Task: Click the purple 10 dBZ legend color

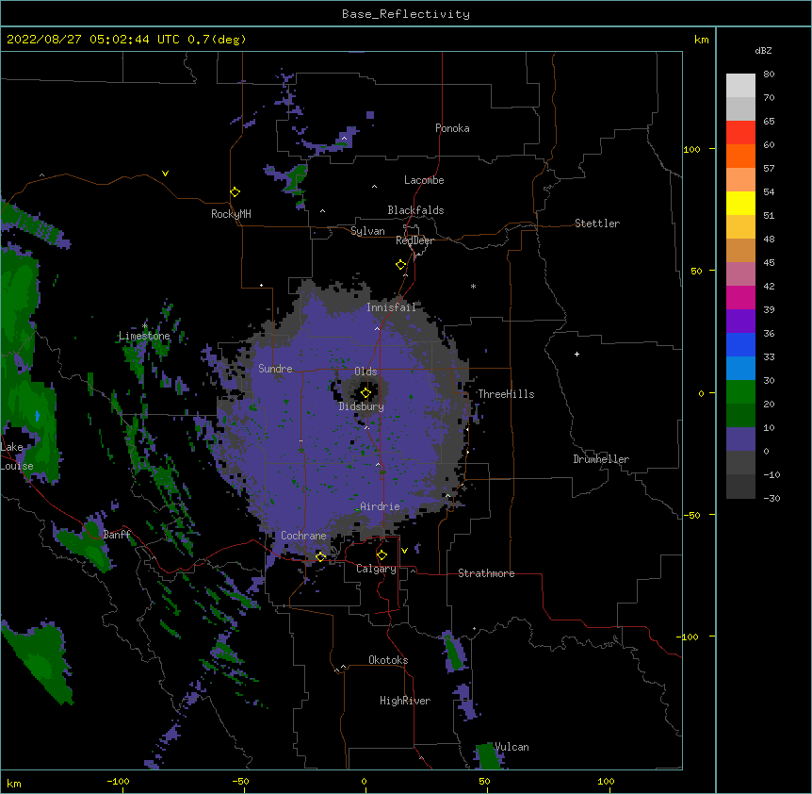Action: [x=740, y=439]
